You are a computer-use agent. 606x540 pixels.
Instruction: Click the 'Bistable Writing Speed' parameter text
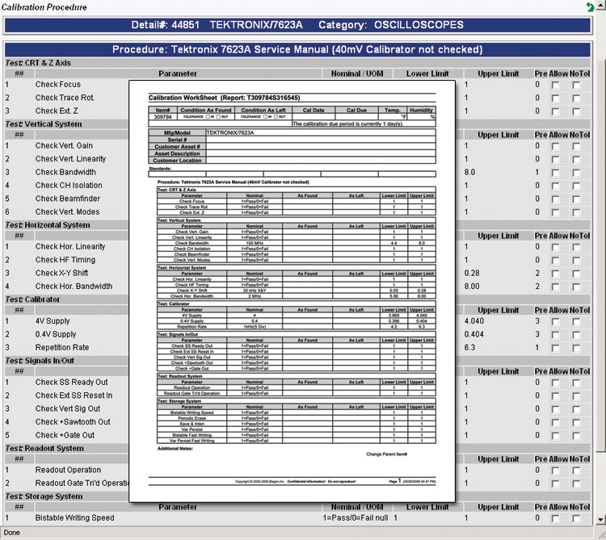click(74, 517)
